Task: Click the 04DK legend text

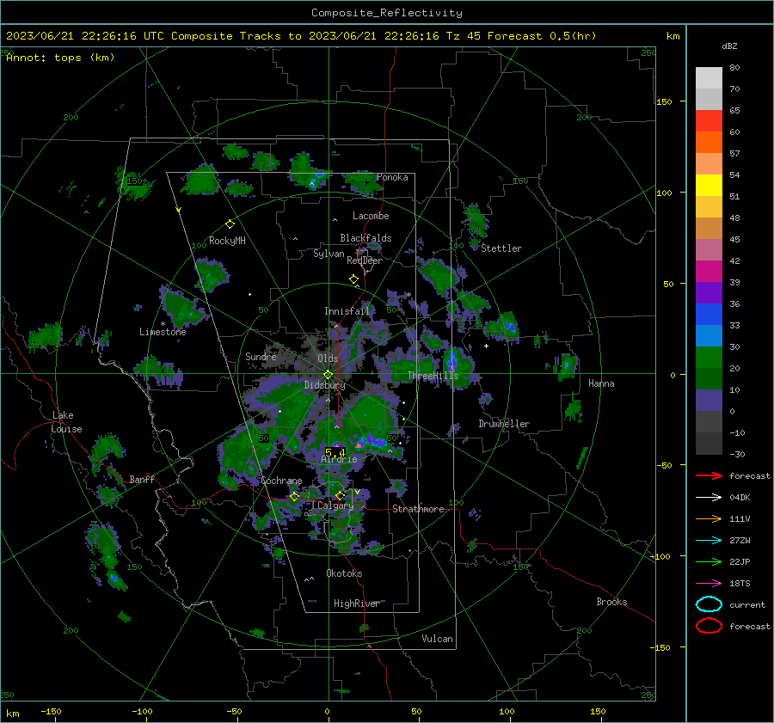Action: [740, 498]
